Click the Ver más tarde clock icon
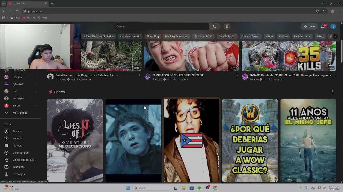 pyautogui.click(x=6, y=153)
